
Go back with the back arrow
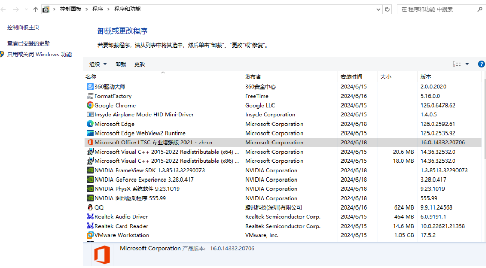coord(4,10)
